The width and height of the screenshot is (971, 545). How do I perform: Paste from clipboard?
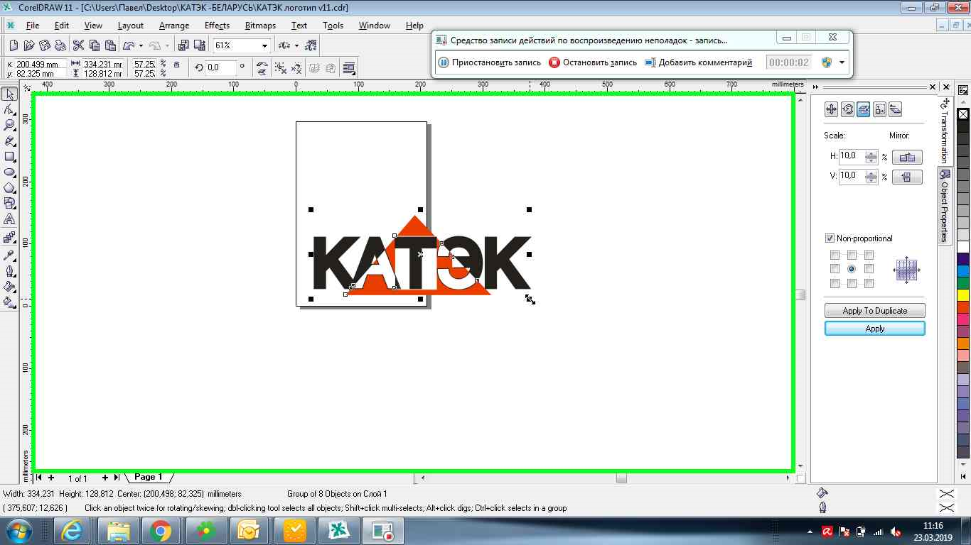(110, 45)
